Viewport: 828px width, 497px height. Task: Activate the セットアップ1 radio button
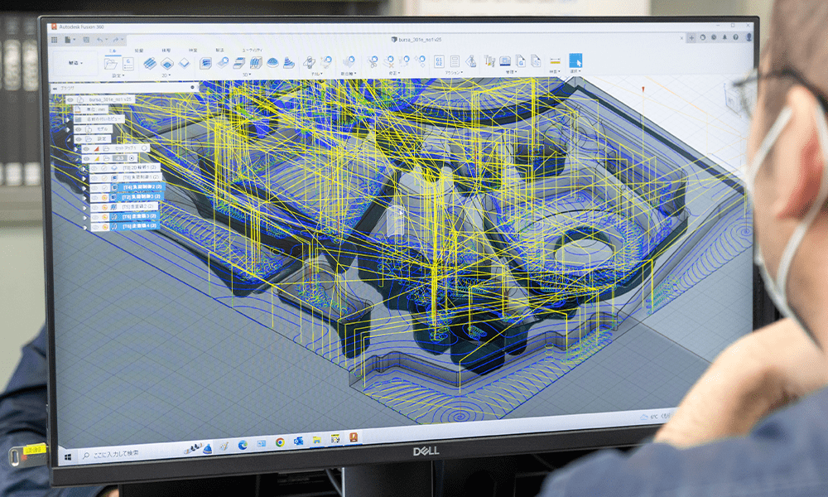coord(145,148)
